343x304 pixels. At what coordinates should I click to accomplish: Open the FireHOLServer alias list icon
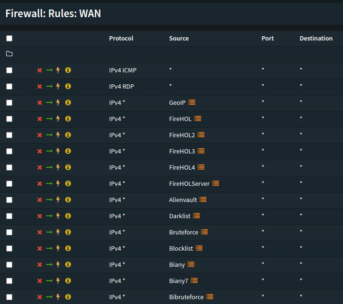click(x=216, y=184)
